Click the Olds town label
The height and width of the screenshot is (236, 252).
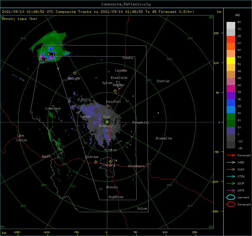point(107,117)
